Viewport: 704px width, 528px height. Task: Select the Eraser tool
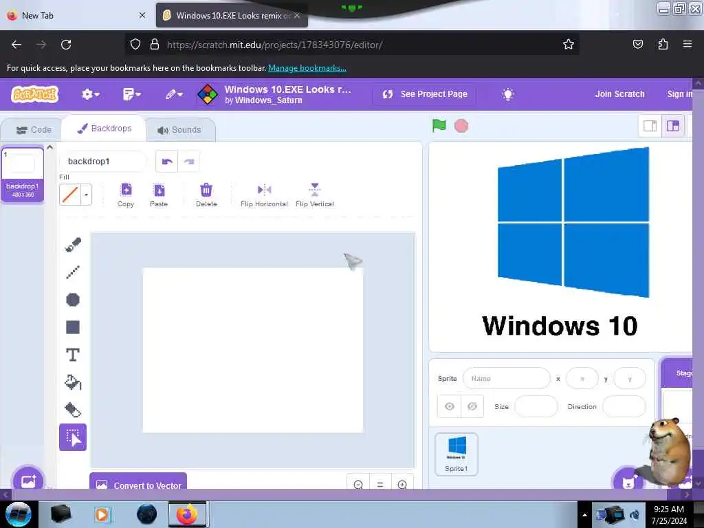(73, 410)
